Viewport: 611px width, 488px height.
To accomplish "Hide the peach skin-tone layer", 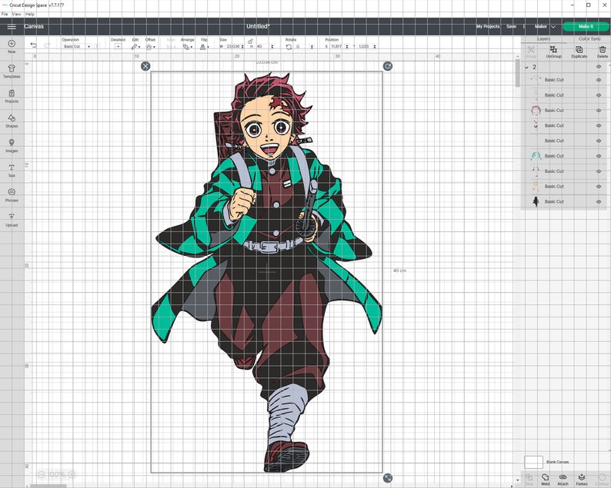I will [x=599, y=187].
